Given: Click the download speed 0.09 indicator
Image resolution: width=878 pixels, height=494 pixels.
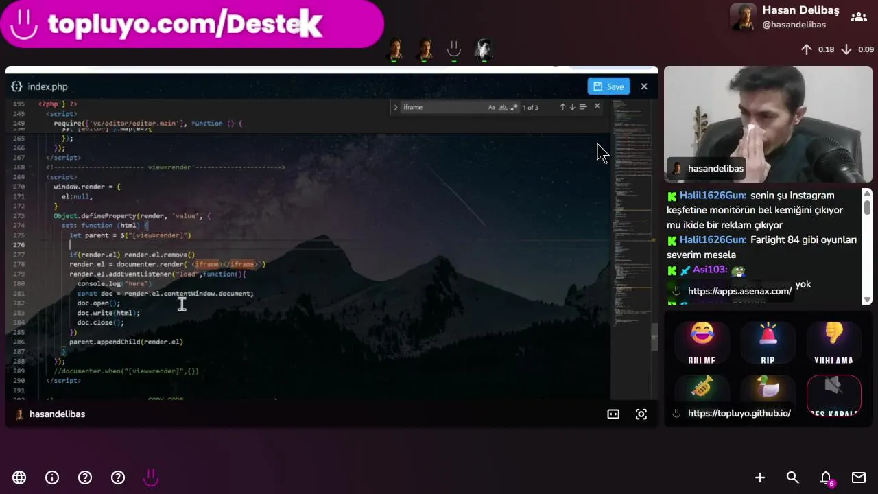Looking at the screenshot, I should click(857, 49).
